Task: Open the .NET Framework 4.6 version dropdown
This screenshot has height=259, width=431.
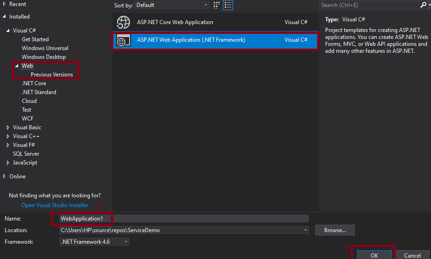Action: pos(94,242)
